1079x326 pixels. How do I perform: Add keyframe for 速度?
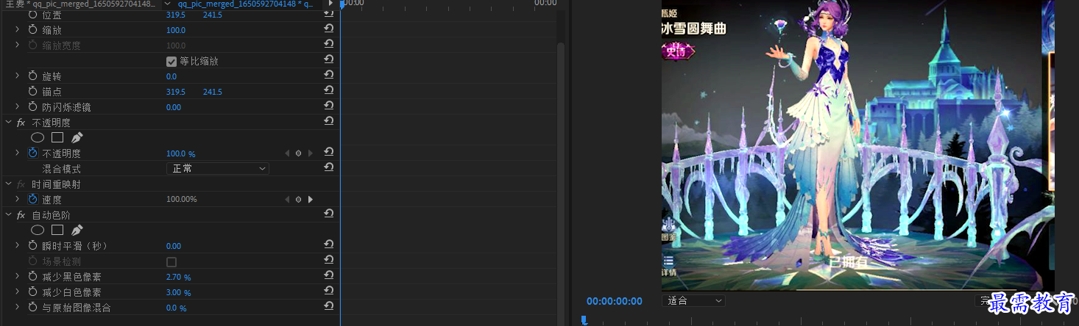coord(298,200)
